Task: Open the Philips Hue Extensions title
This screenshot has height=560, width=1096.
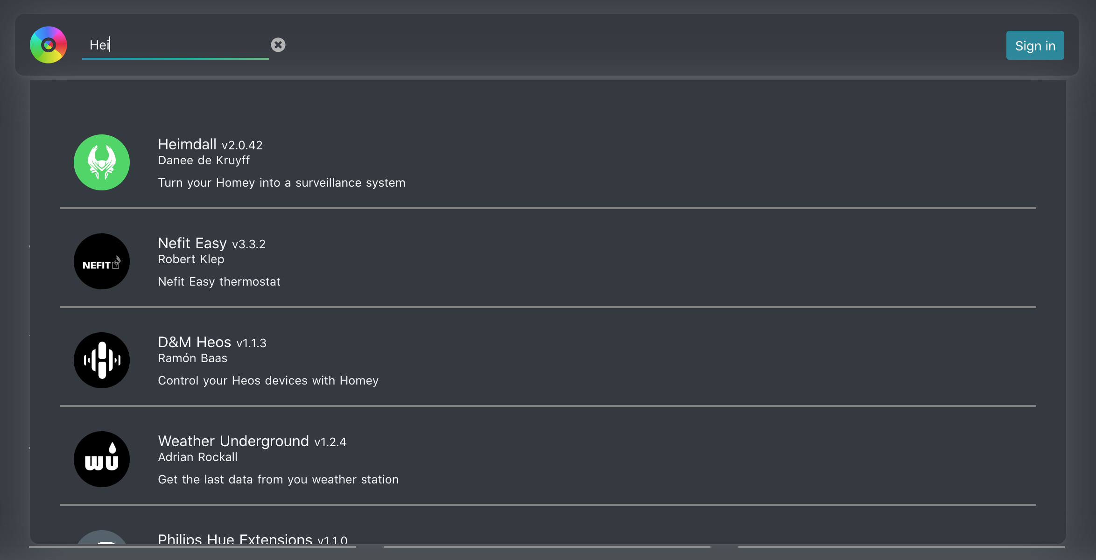Action: (252, 539)
